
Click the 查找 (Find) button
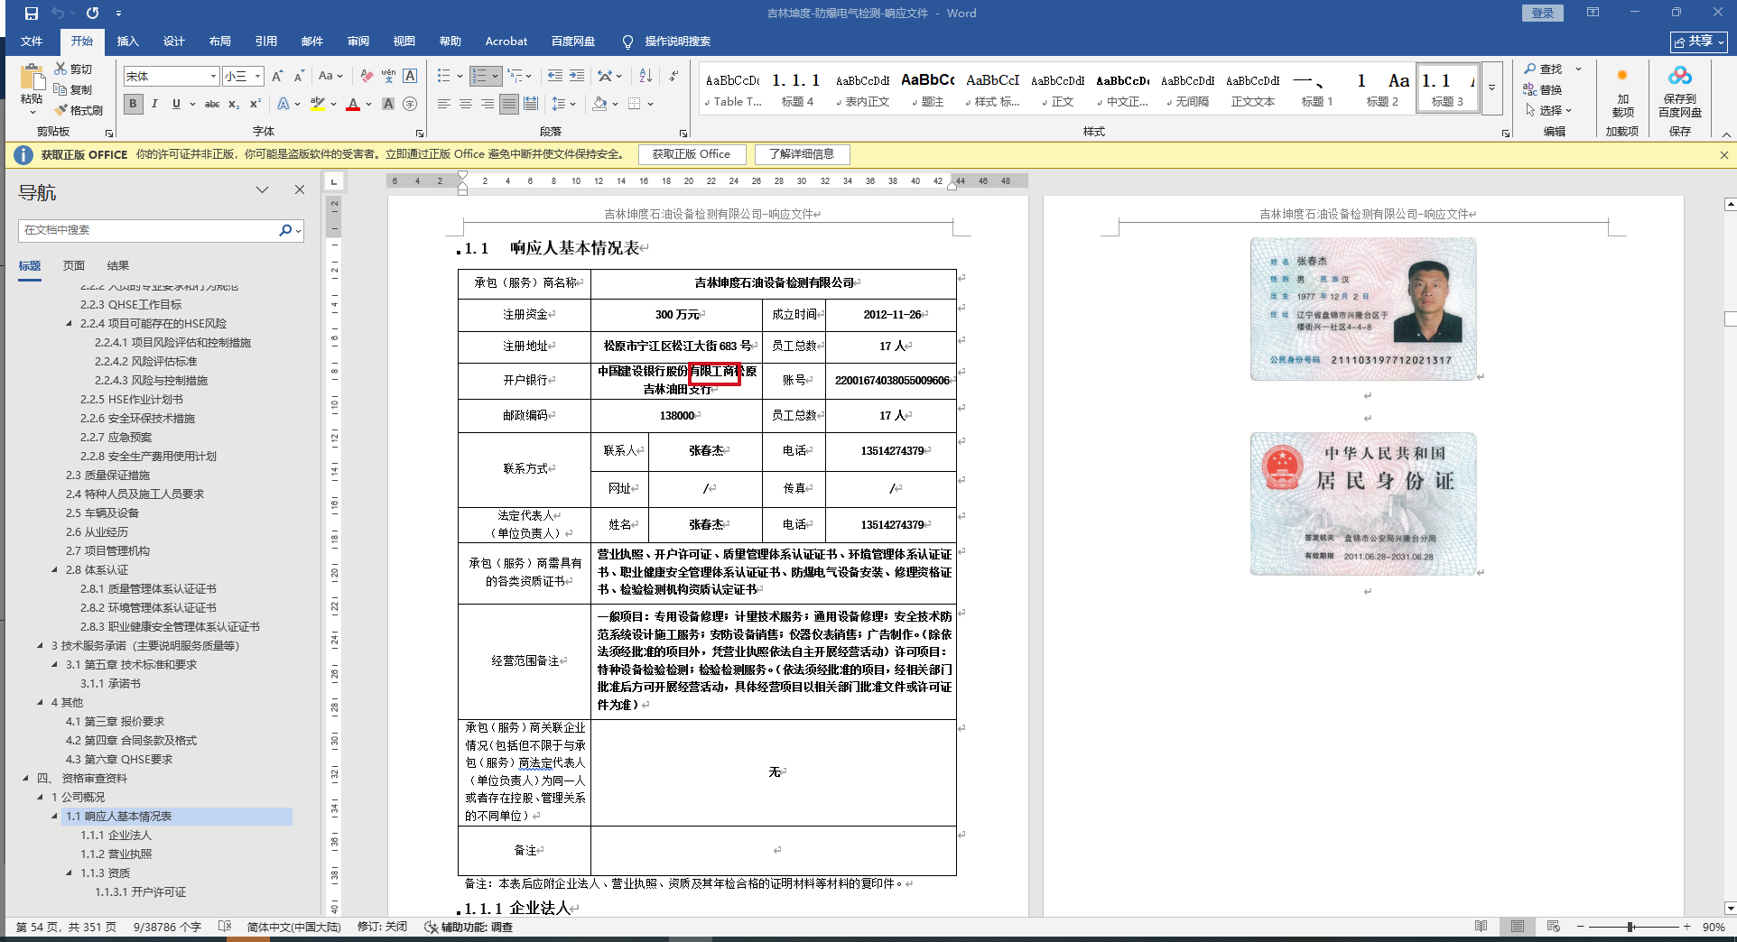1544,69
